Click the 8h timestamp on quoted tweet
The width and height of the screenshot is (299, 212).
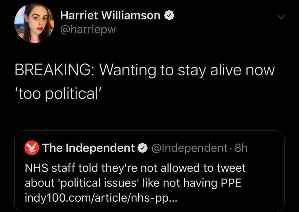pos(241,148)
